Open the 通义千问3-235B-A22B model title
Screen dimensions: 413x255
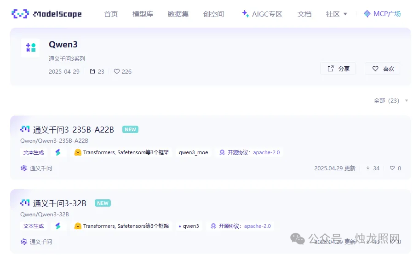pyautogui.click(x=73, y=129)
